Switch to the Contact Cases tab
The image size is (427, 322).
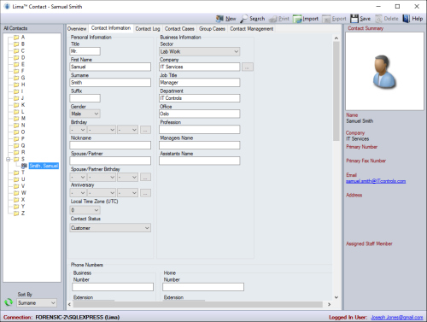pyautogui.click(x=179, y=29)
